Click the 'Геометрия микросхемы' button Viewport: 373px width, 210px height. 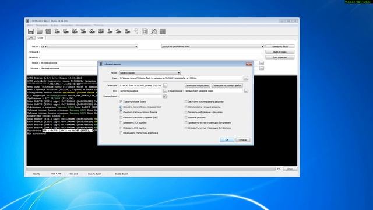point(197,85)
